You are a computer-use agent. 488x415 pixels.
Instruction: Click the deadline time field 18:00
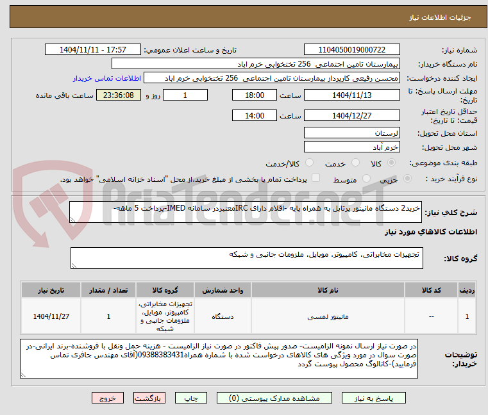pyautogui.click(x=255, y=95)
